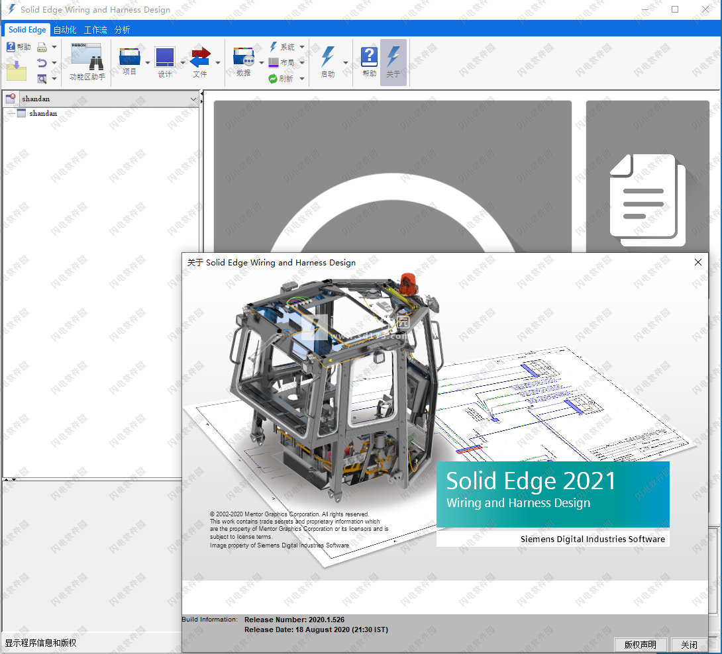The image size is (722, 654).
Task: Click the yellow folder with download arrow
Action: pyautogui.click(x=17, y=70)
